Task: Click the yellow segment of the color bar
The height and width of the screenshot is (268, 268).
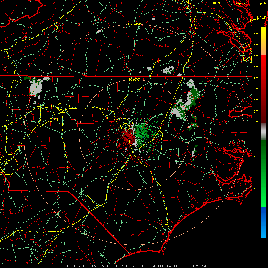Action: pyautogui.click(x=263, y=41)
